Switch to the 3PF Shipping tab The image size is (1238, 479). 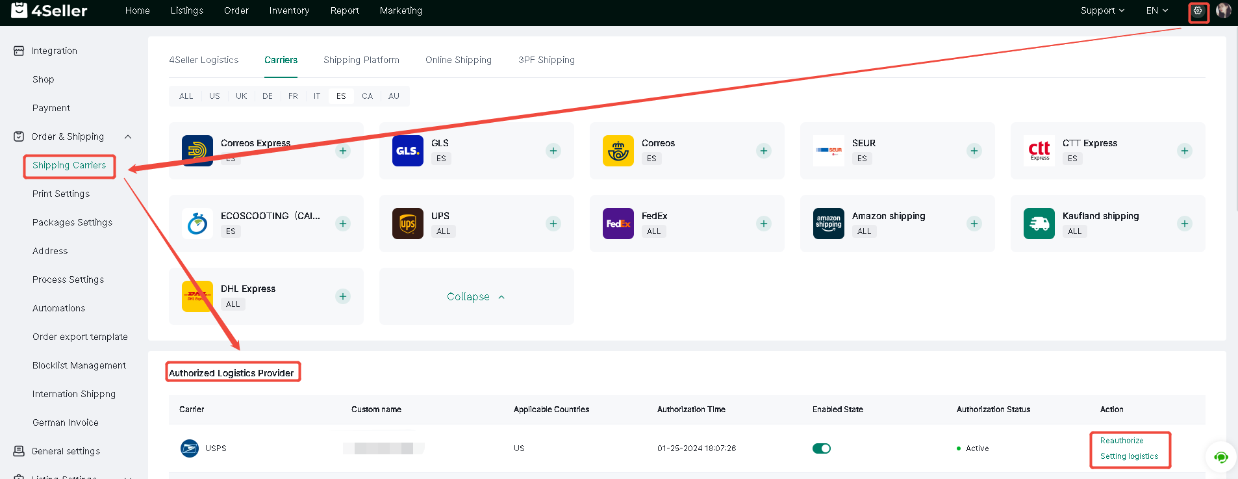click(x=546, y=60)
